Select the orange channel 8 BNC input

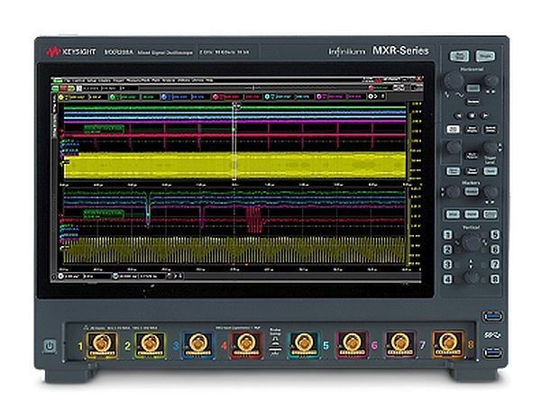pos(448,345)
